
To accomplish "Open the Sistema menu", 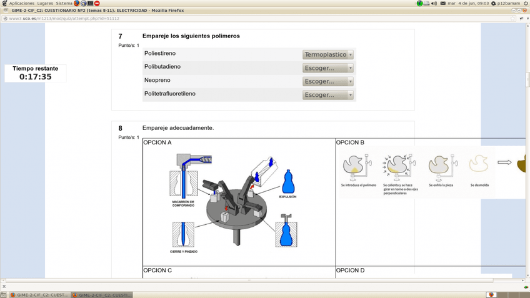I will click(x=64, y=4).
